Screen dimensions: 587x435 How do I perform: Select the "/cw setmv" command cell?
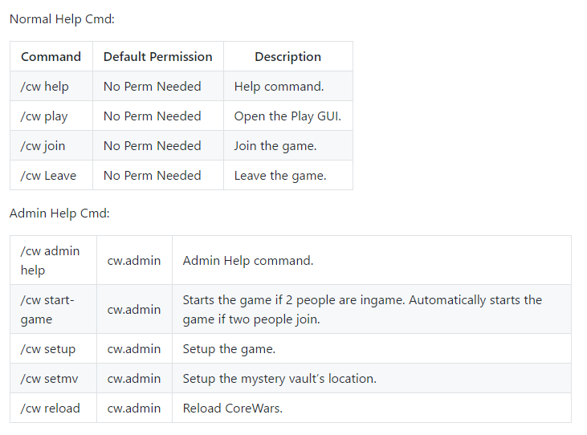pos(49,379)
